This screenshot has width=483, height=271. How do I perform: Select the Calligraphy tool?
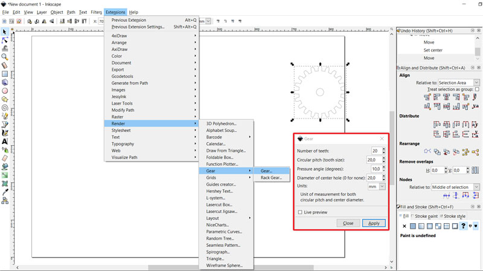click(x=5, y=133)
